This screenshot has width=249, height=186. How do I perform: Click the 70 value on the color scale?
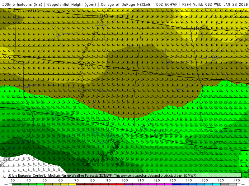pyautogui.click(x=77, y=180)
